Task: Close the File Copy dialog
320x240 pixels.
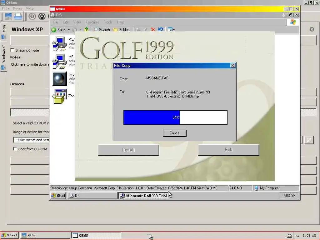Action: [232, 66]
